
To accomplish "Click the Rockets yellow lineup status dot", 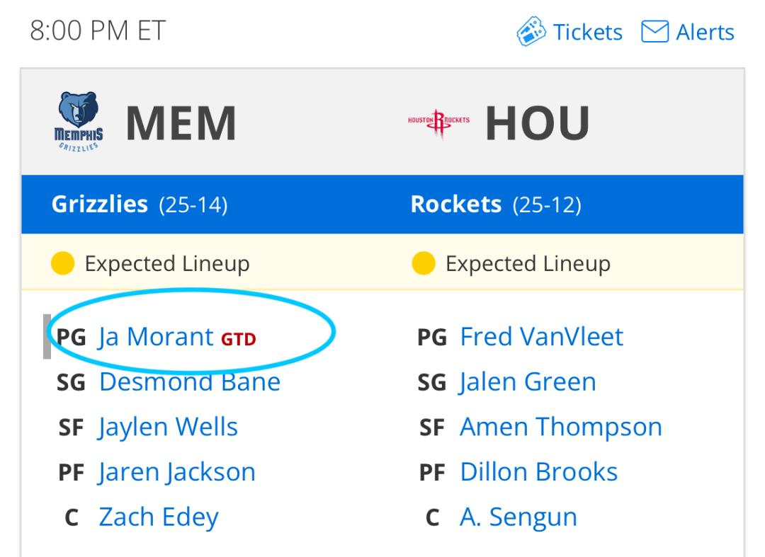I will [x=423, y=263].
